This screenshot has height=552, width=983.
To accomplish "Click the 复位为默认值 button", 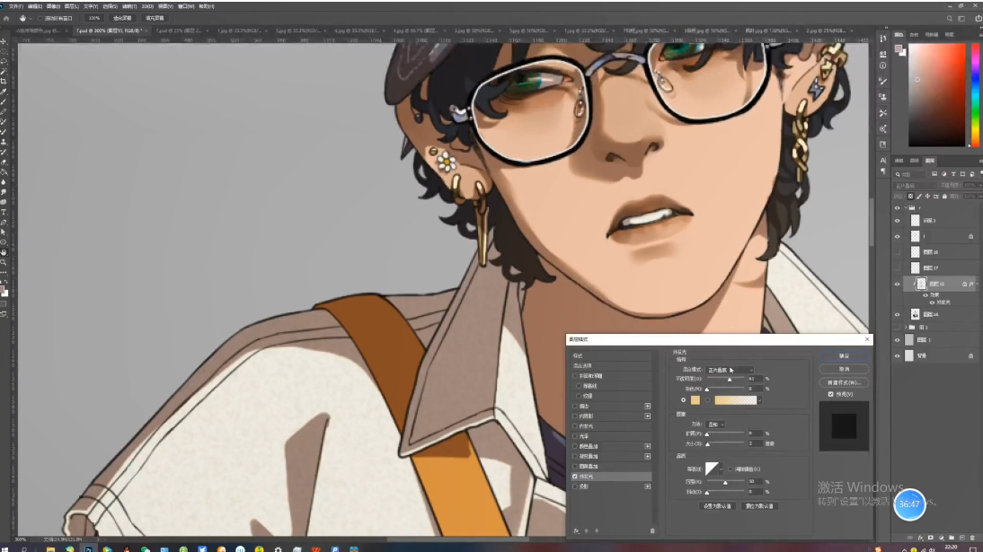I will [x=759, y=506].
